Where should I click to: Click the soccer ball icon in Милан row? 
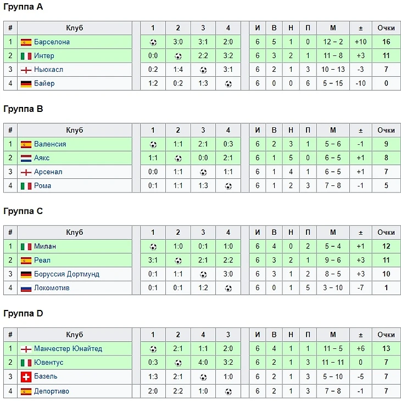[153, 247]
